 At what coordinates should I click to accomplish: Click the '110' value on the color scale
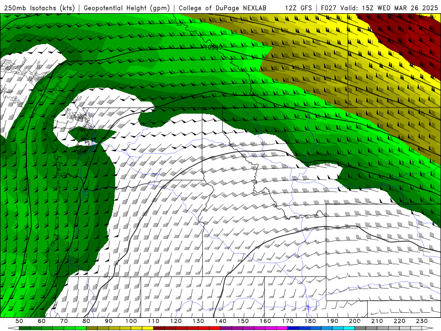click(x=154, y=321)
